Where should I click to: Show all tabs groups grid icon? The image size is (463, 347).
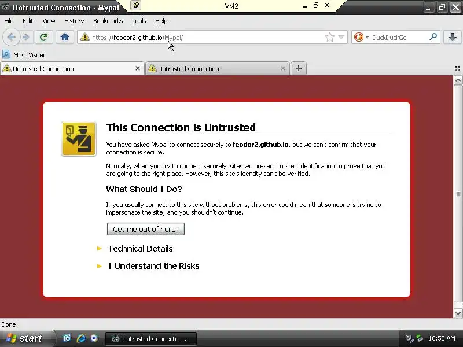pyautogui.click(x=457, y=68)
